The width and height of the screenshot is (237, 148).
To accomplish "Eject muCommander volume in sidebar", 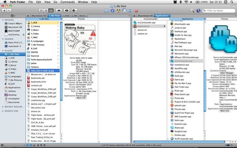I will click(24, 35).
